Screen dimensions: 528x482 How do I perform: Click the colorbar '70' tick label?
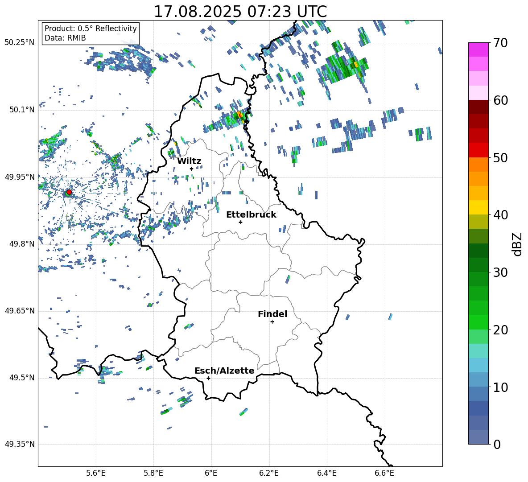click(500, 43)
